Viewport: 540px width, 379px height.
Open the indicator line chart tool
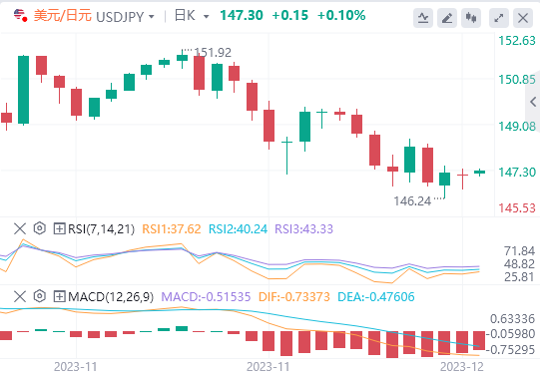423,18
